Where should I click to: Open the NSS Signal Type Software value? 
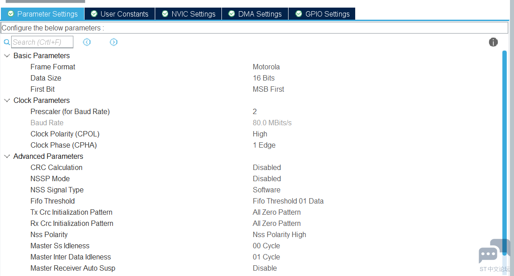267,190
